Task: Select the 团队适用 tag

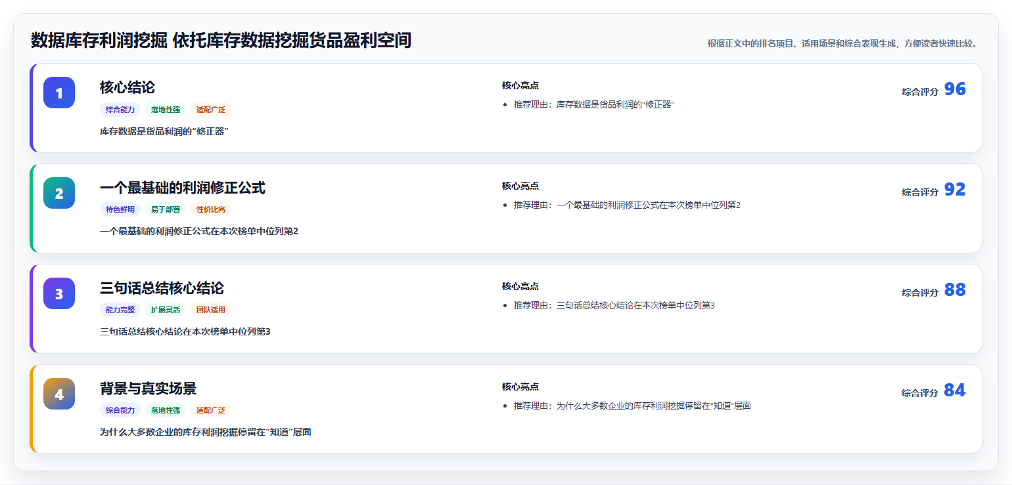Action: coord(211,310)
